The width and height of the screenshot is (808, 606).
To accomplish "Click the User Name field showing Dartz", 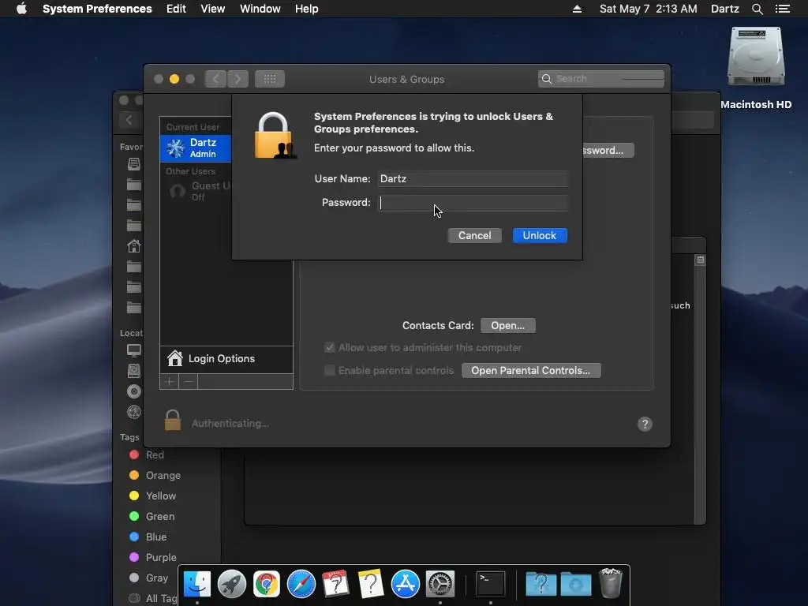I will tap(473, 179).
